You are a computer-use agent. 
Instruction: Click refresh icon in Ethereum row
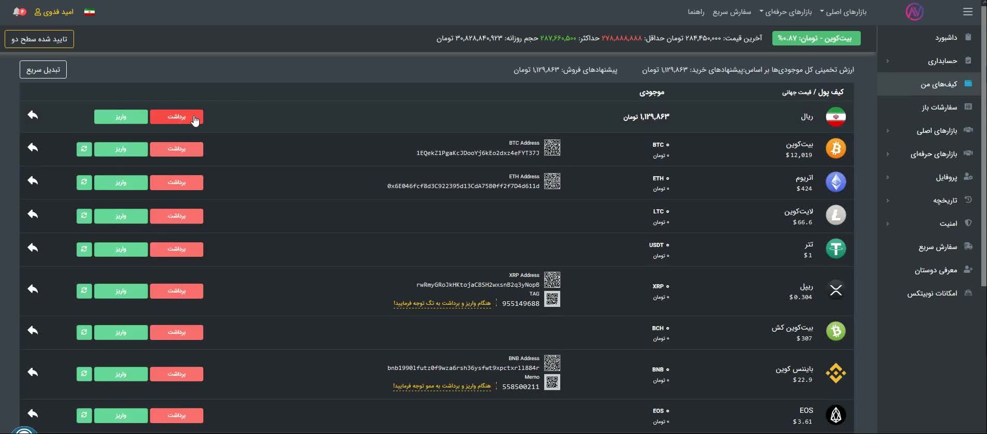84,182
